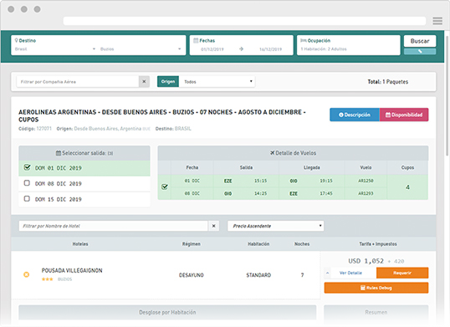The width and height of the screenshot is (450, 327).
Task: Click the Hoteles column header
Action: coord(80,244)
